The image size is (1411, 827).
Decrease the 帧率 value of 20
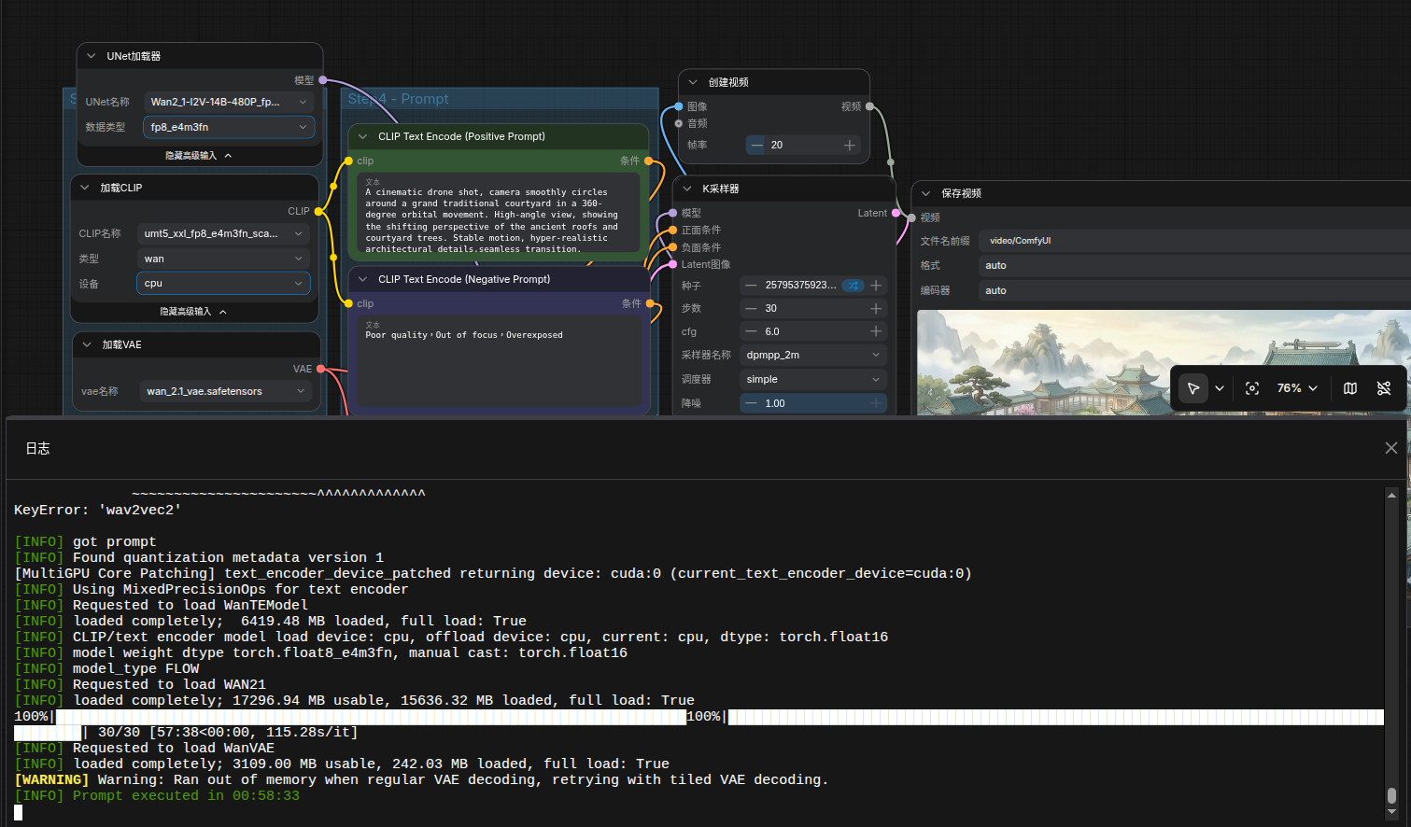pos(756,145)
